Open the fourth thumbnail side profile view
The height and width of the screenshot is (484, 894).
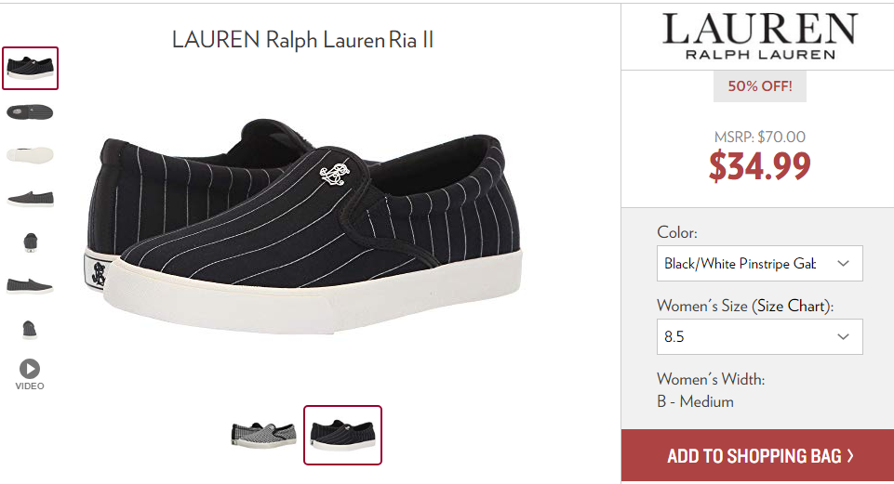click(30, 199)
